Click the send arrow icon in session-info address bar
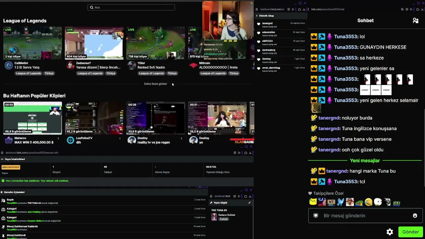 [239, 153]
